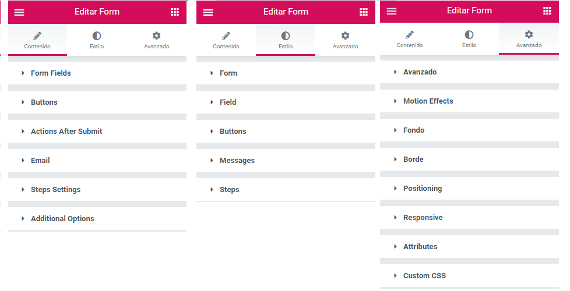Screen dimensions: 570x291
Task: Switch to Contenido tab in panel showing Positioning
Action: (410, 40)
